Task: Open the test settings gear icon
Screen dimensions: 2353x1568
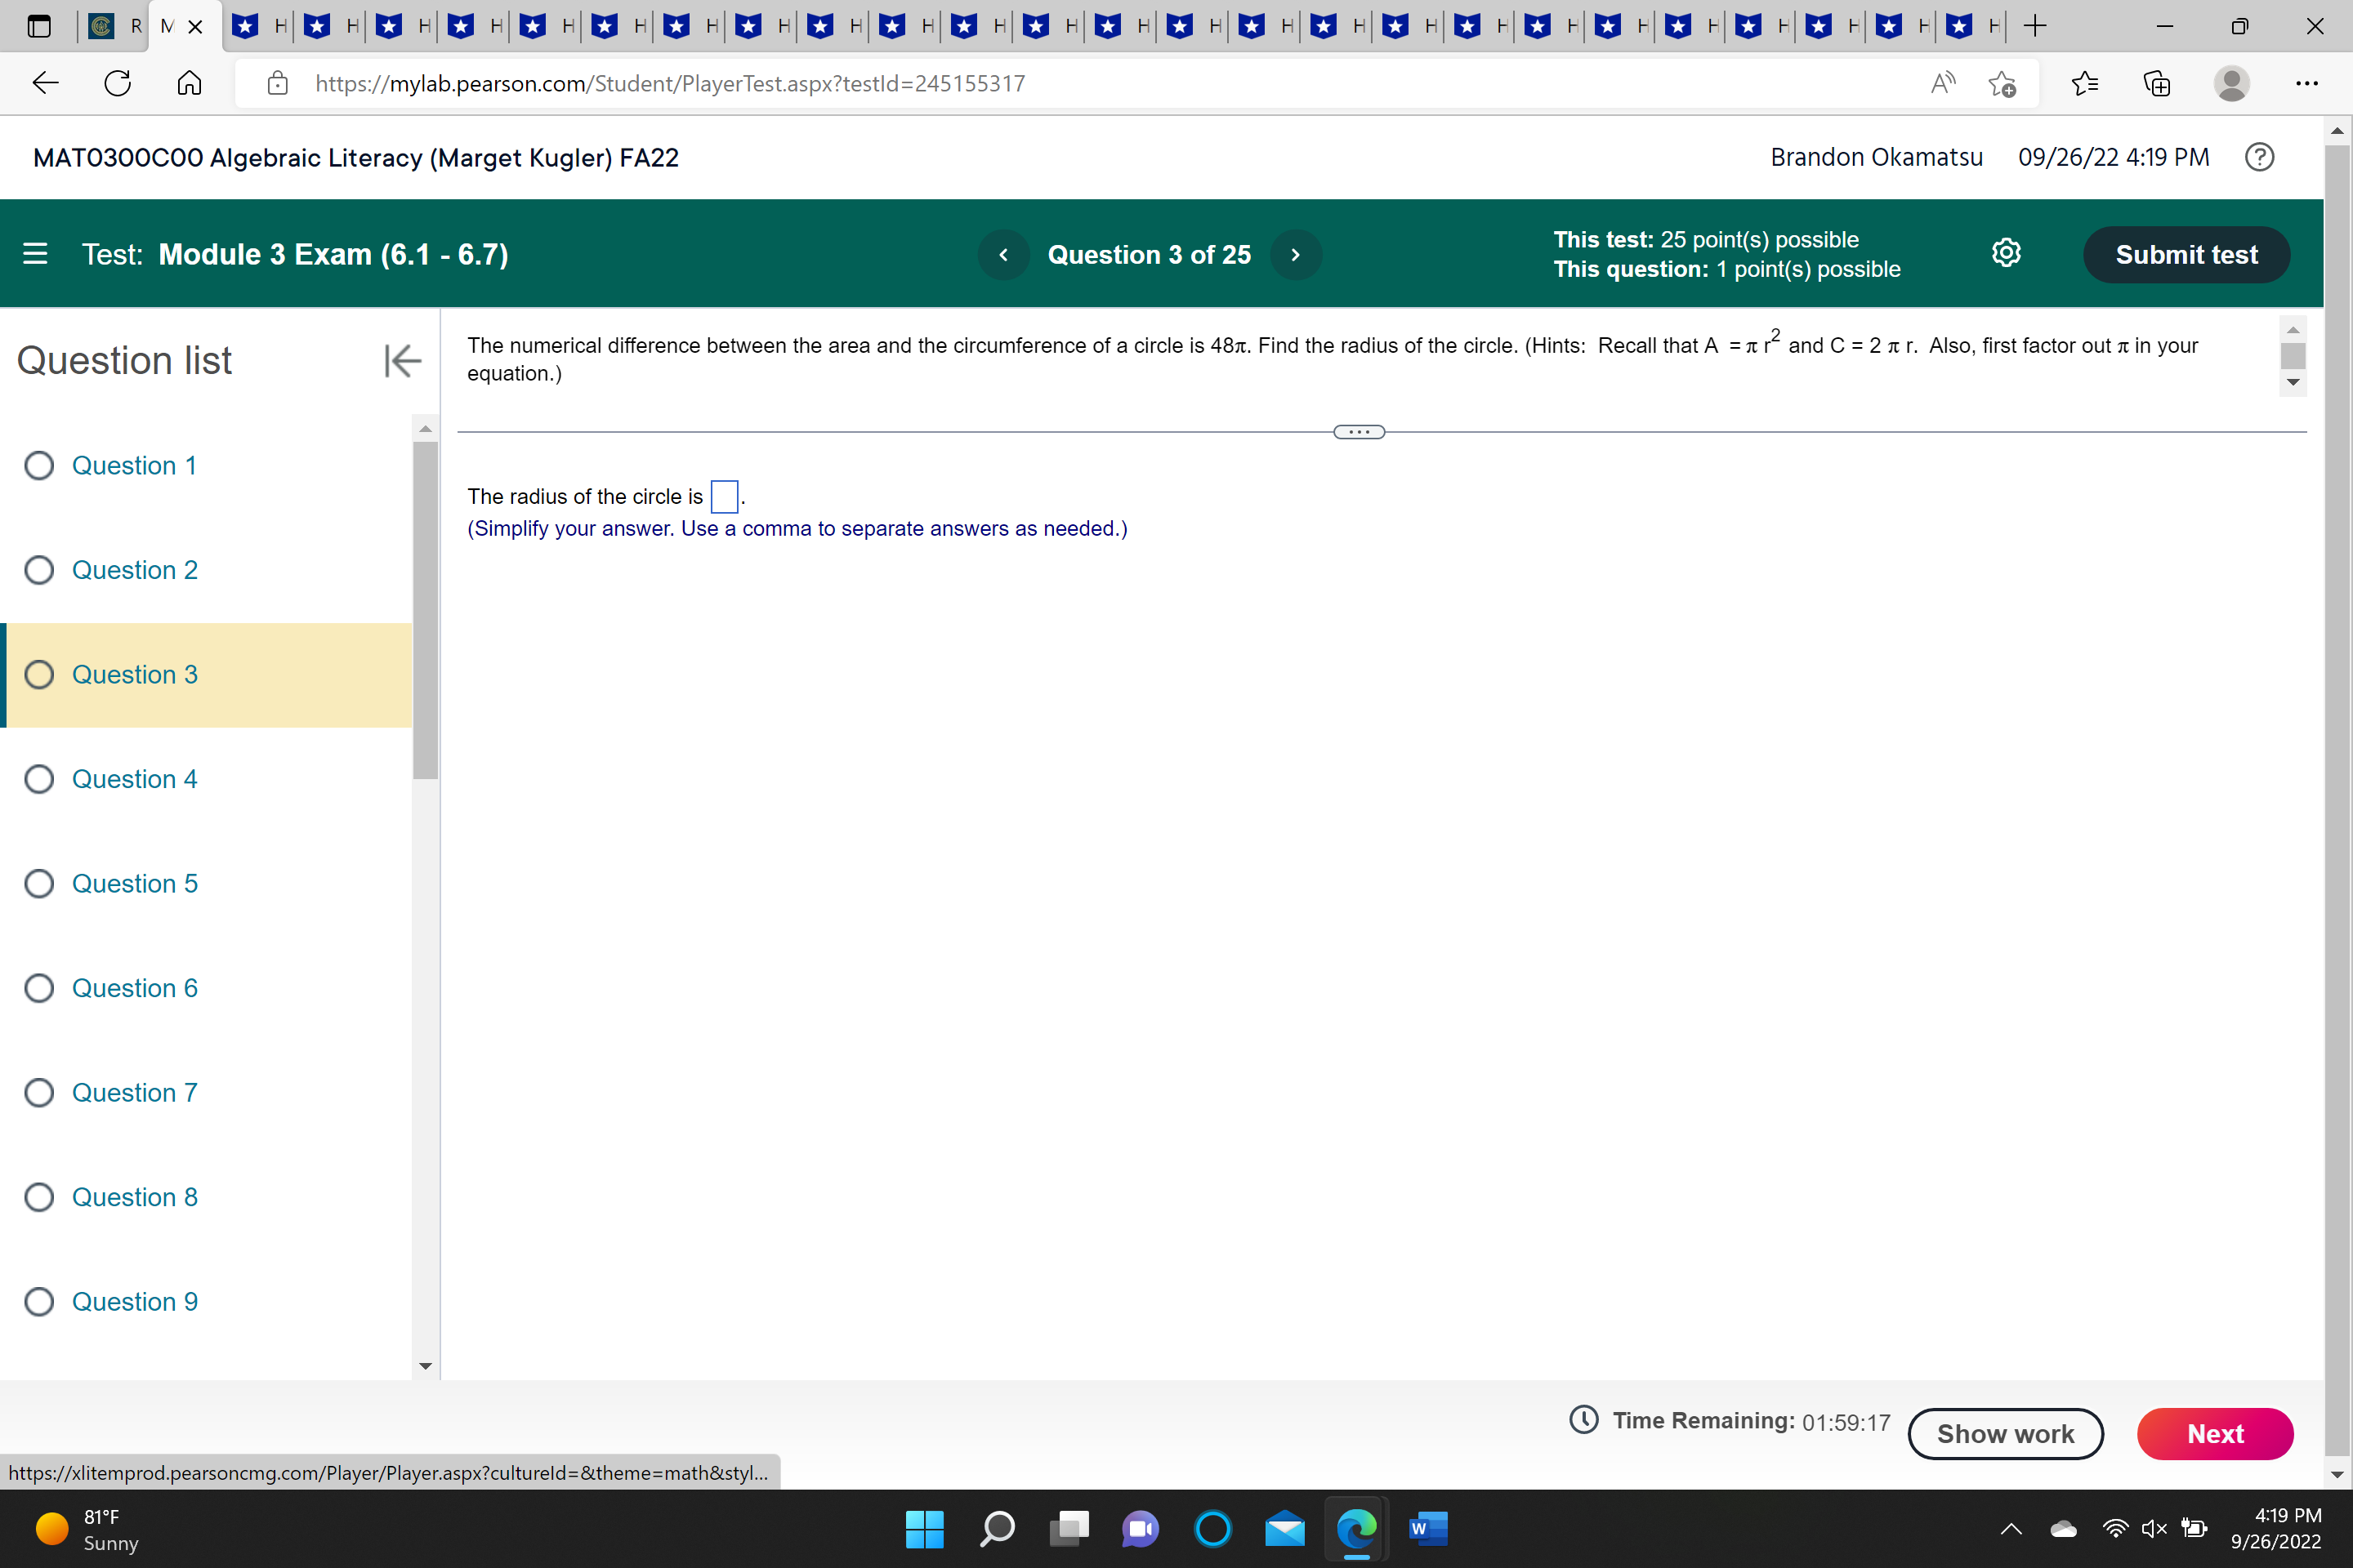Action: coord(2006,254)
